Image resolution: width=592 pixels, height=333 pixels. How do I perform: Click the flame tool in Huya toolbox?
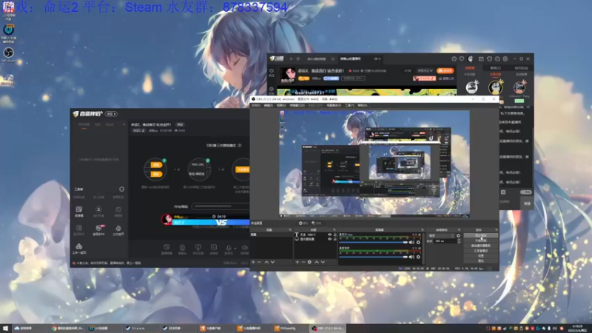pos(118,229)
